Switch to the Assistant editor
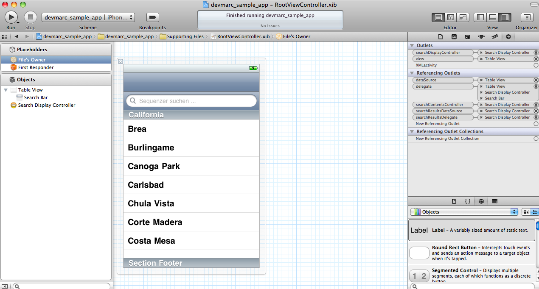 451,17
